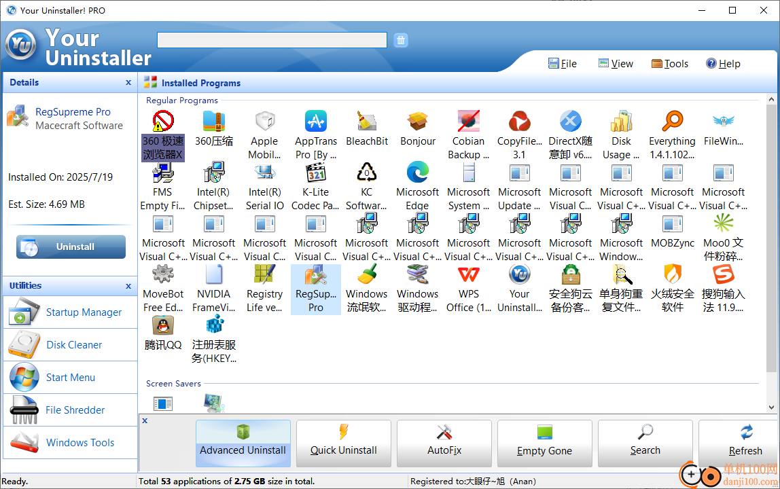The height and width of the screenshot is (489, 780).
Task: Select the Windows 流氓软件 cleaner icon
Action: pos(367,274)
